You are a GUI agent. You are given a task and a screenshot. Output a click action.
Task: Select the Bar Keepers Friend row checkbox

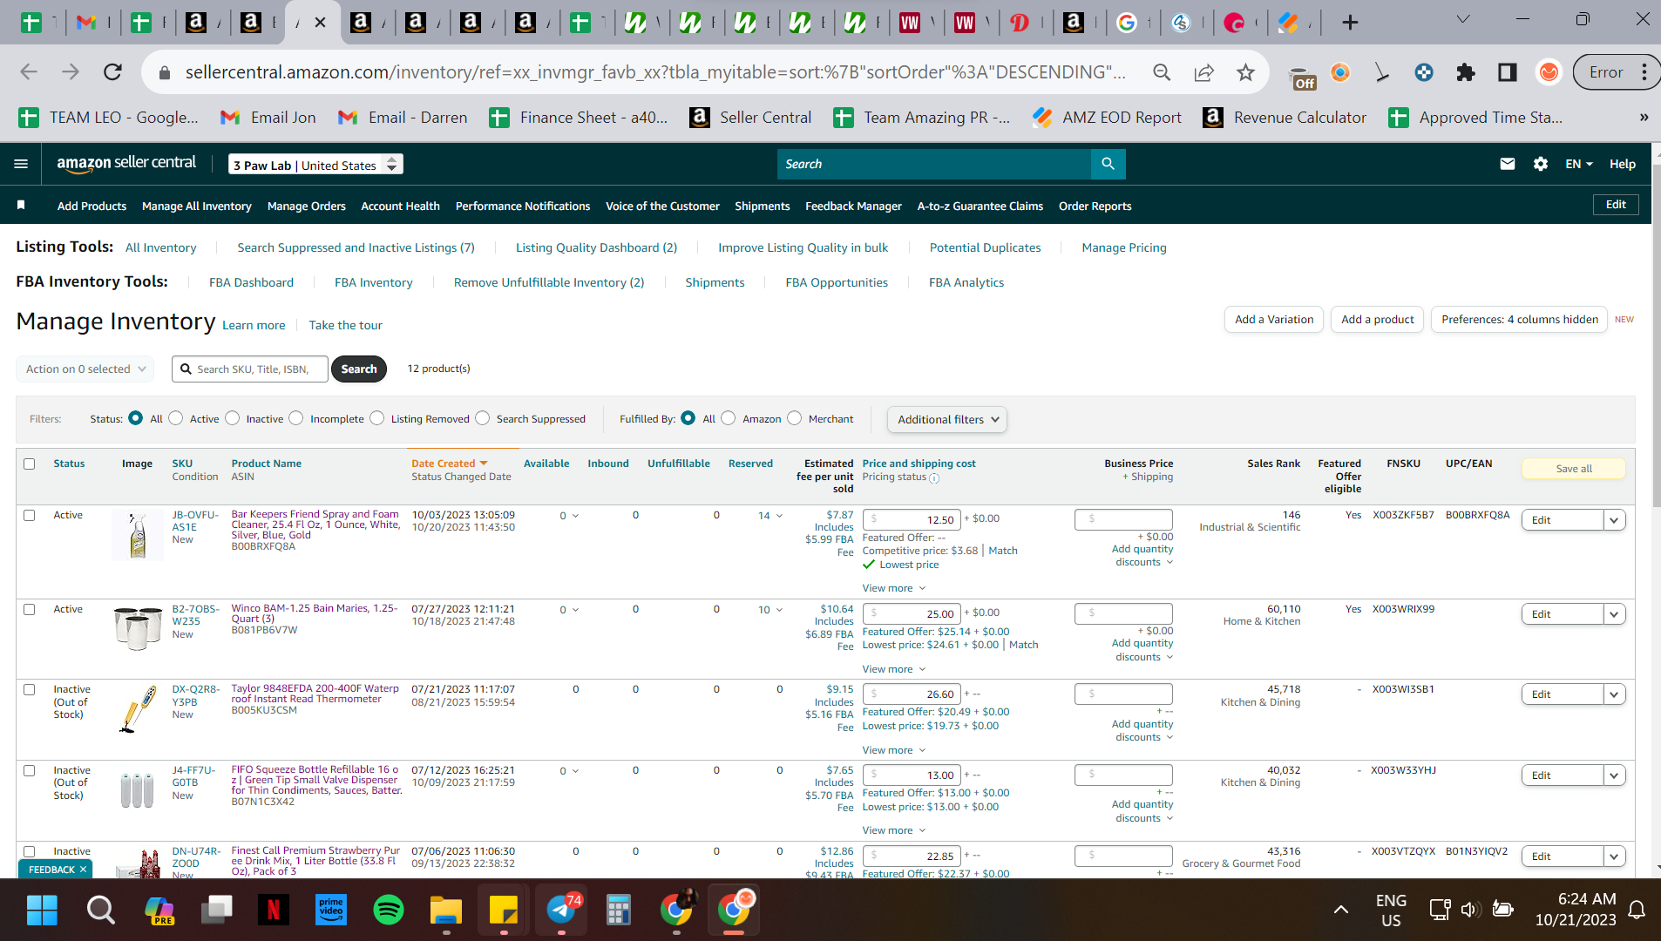pos(30,515)
